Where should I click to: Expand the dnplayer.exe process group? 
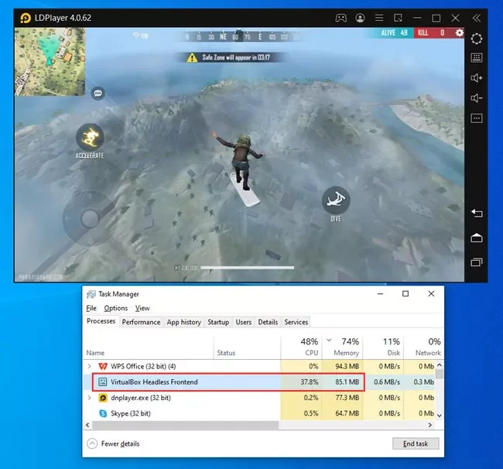90,398
